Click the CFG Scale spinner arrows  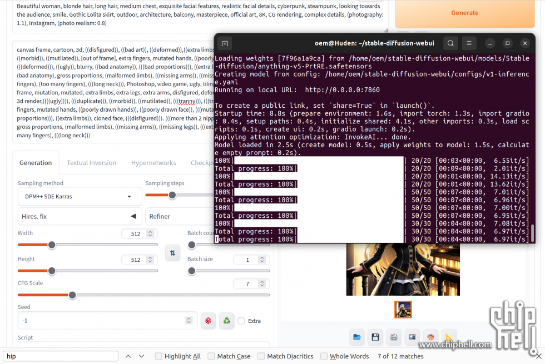pos(262,284)
